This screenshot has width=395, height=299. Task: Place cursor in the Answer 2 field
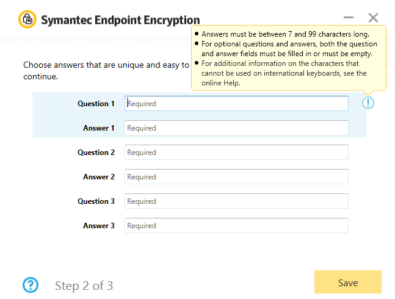click(236, 177)
